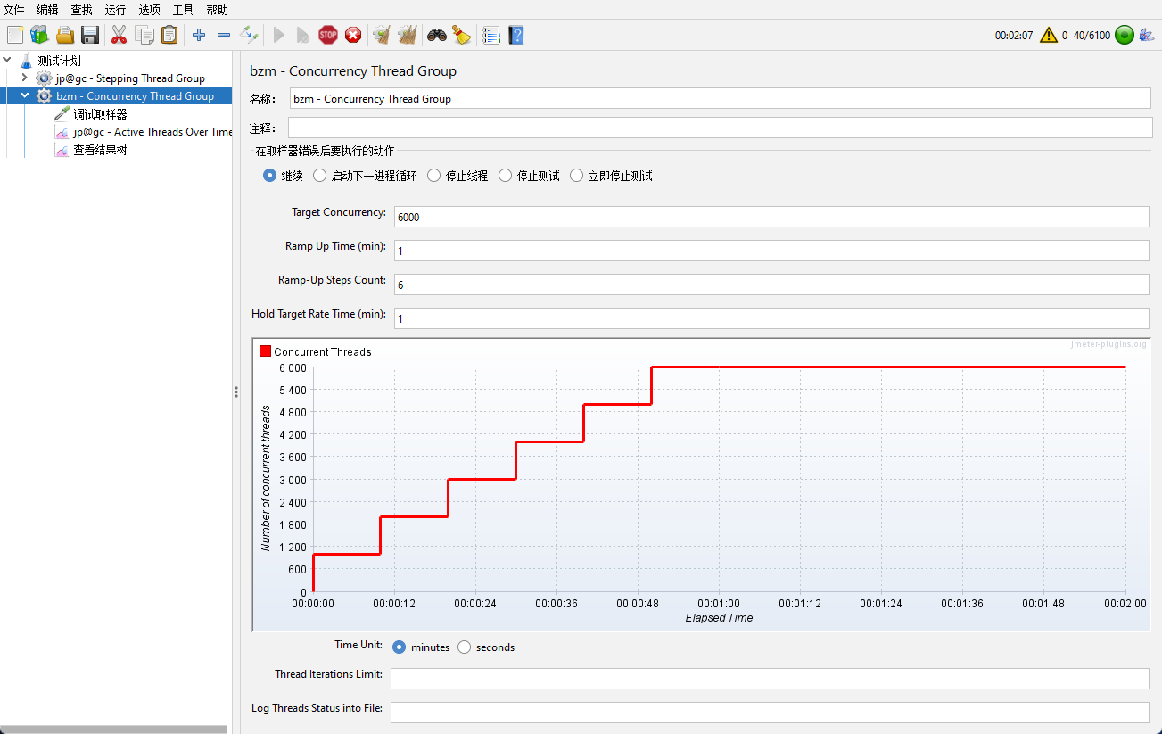
Task: Set Time Unit to seconds
Action: coord(464,647)
